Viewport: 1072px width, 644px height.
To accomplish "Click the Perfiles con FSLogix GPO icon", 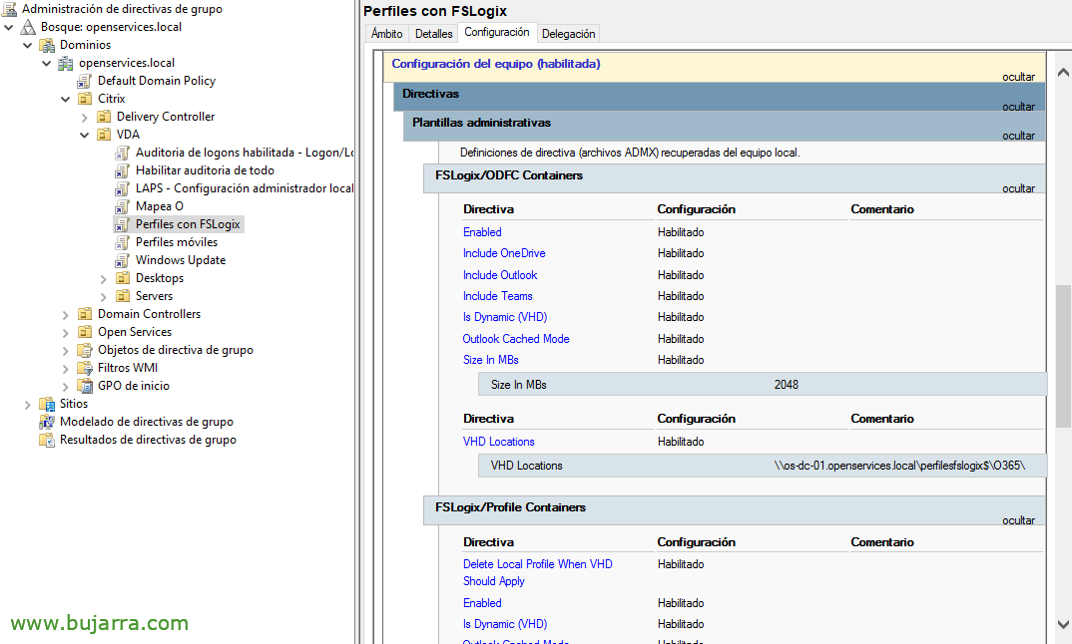I will (123, 224).
